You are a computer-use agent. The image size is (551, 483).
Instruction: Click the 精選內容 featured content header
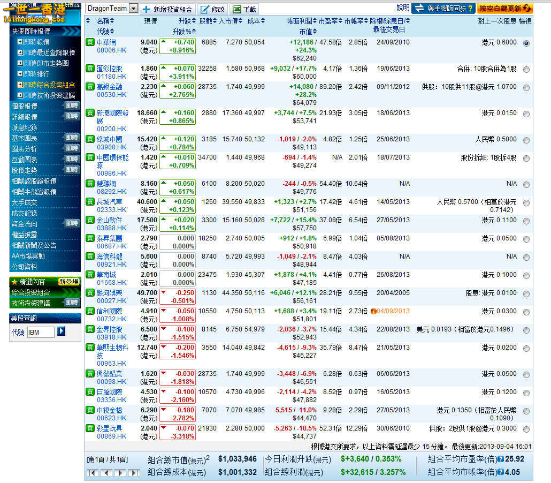pos(45,282)
